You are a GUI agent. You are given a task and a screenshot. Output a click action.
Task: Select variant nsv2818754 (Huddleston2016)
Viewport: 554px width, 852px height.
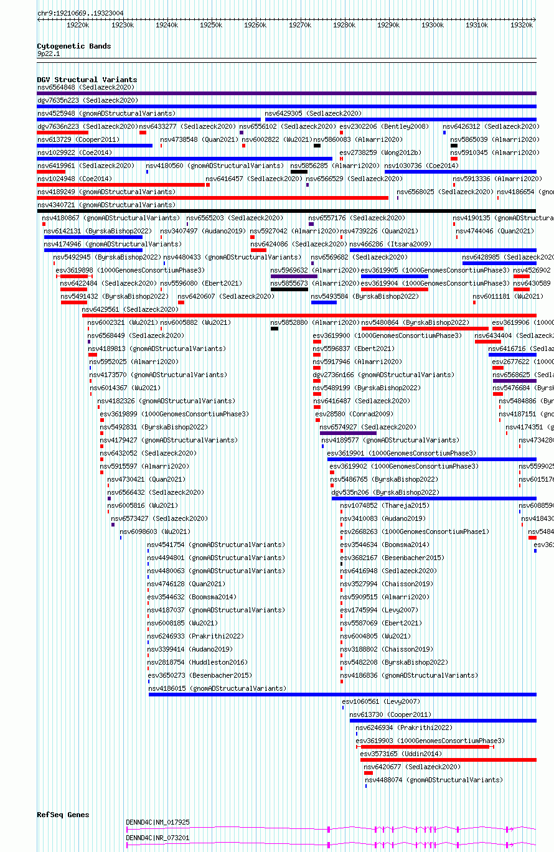197,662
